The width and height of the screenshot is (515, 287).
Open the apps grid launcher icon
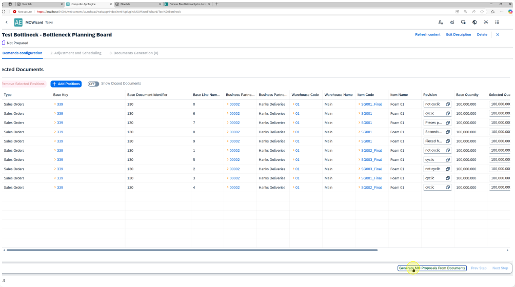[x=497, y=23]
